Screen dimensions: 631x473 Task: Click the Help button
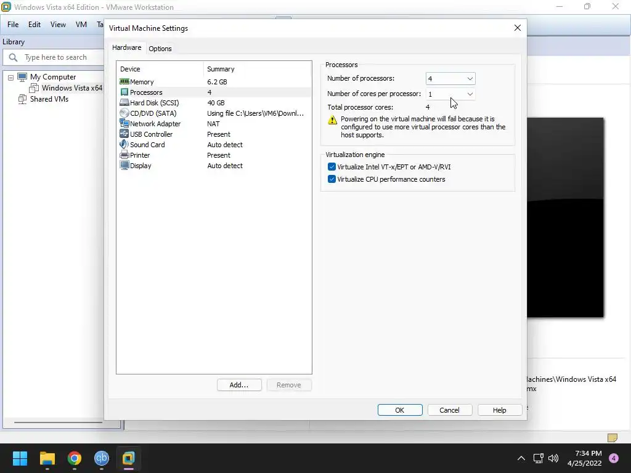click(x=499, y=410)
